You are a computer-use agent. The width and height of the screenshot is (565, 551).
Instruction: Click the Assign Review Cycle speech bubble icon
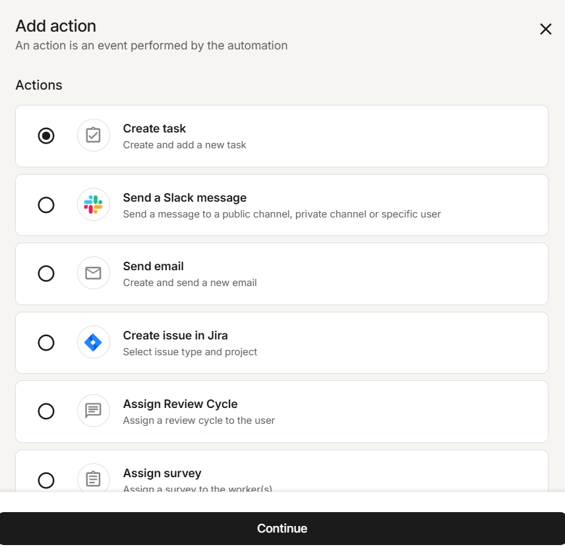click(93, 411)
